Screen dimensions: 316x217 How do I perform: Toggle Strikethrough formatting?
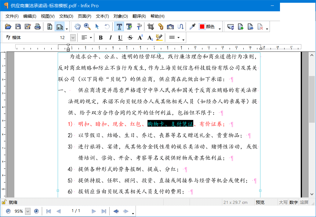[130, 38]
